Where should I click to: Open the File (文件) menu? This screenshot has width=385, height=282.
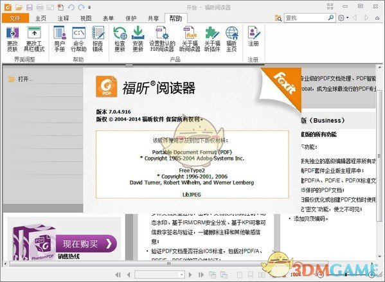[15, 18]
